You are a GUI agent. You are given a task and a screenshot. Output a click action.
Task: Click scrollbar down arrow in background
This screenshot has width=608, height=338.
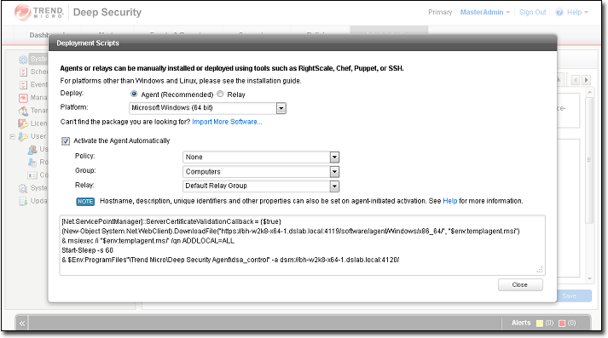(x=589, y=278)
